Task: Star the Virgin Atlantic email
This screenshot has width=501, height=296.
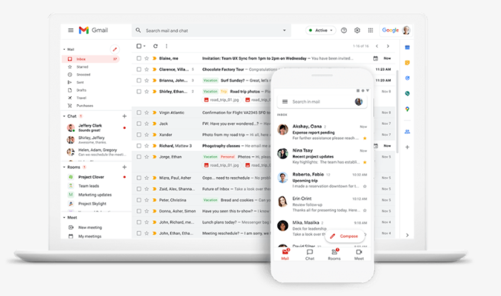Action: point(147,112)
